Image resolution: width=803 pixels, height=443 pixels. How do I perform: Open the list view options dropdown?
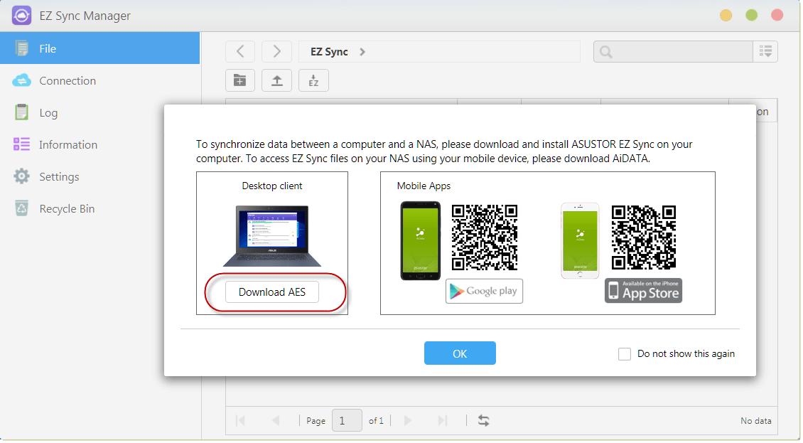[765, 51]
